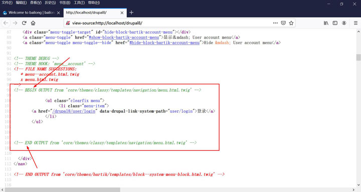Image resolution: width=361 pixels, height=192 pixels.
Task: Follow the #show-block-bartik-account-menu link
Action: (124, 37)
